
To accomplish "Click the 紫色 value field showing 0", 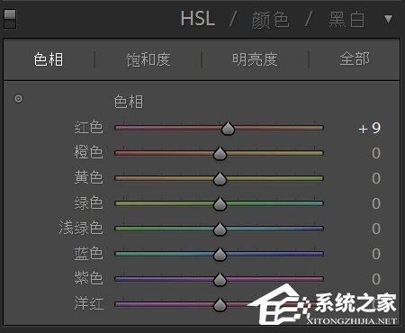I will click(x=376, y=279).
